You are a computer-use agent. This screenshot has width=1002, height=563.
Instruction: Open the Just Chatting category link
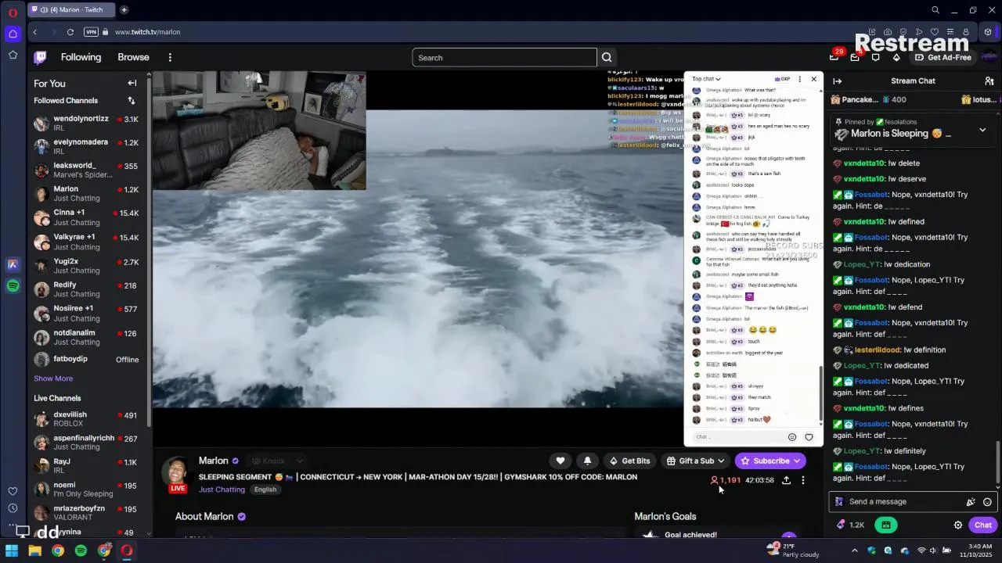coord(222,489)
